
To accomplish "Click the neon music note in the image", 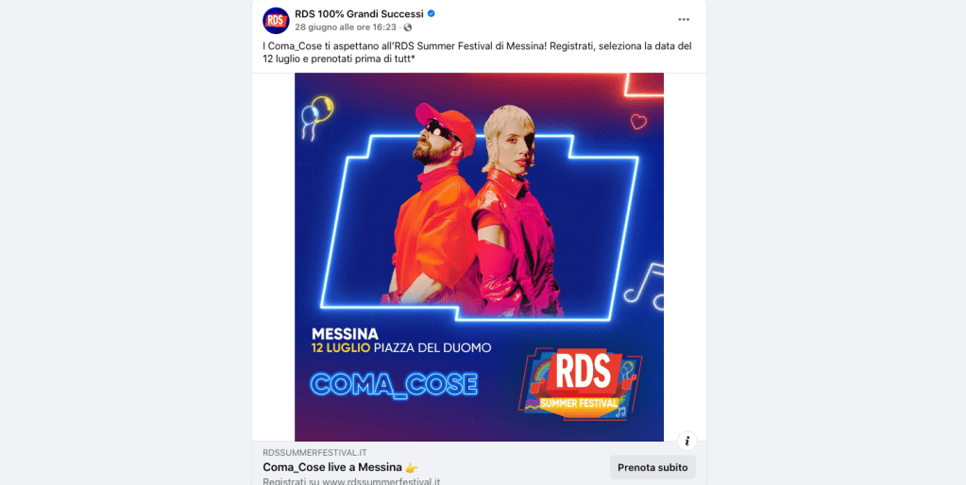I will coord(644,286).
